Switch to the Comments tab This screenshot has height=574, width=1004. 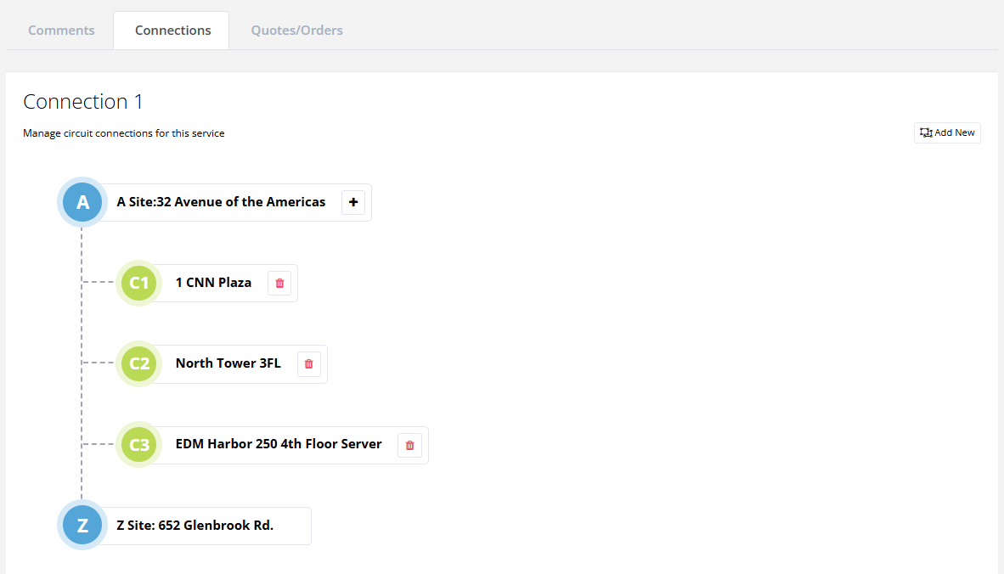[x=61, y=30]
